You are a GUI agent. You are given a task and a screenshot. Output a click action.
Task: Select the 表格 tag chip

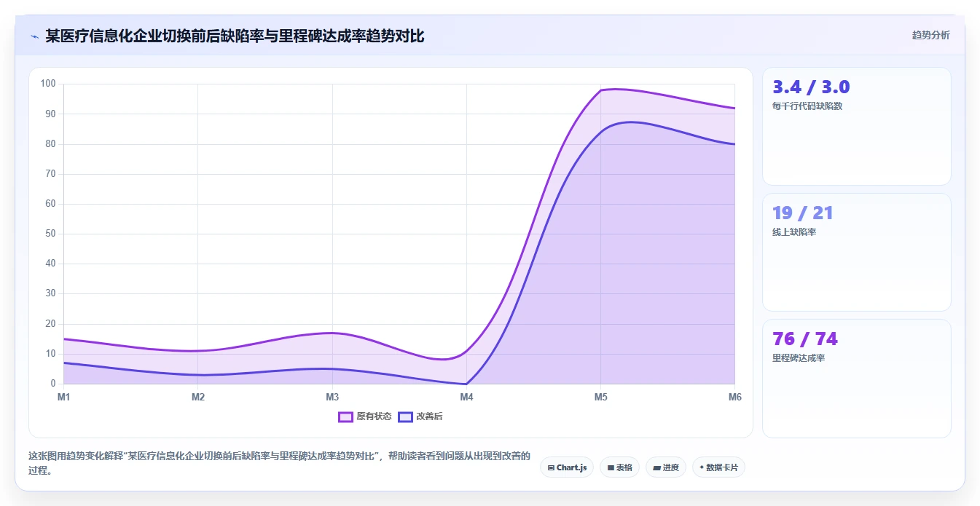tap(619, 467)
